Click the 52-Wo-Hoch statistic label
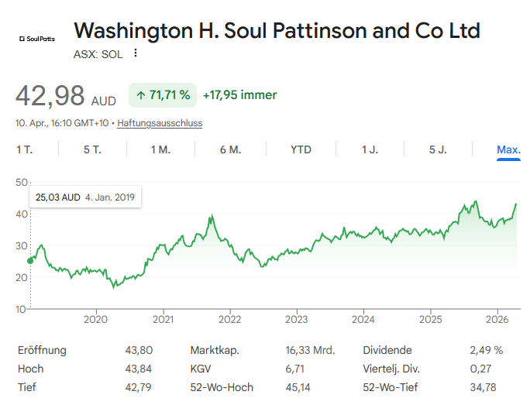This screenshot has height=405, width=530. coord(222,387)
